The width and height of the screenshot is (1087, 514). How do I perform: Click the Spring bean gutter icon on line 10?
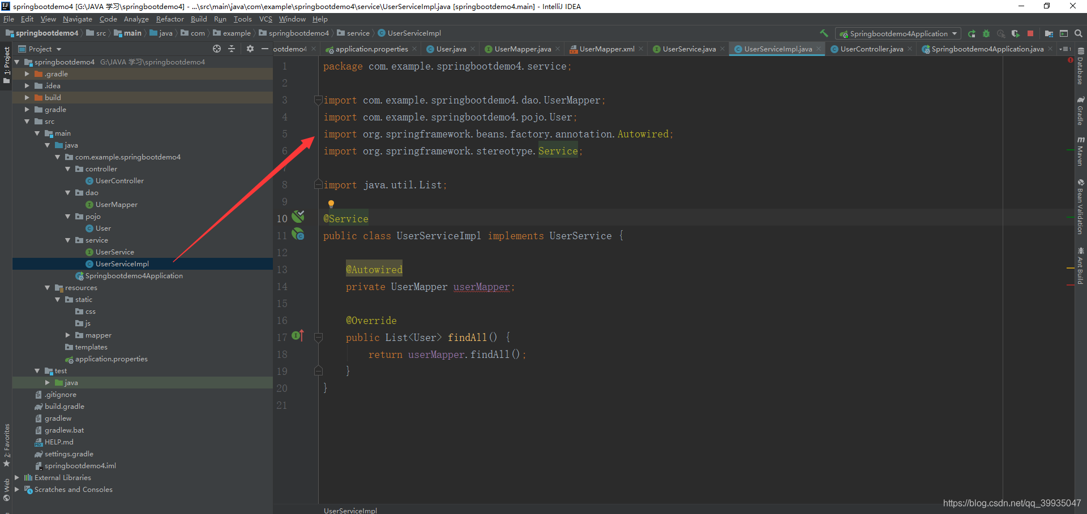tap(298, 217)
